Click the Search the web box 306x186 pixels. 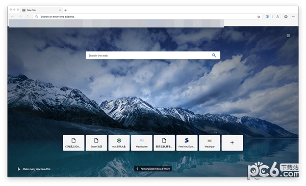(153, 55)
